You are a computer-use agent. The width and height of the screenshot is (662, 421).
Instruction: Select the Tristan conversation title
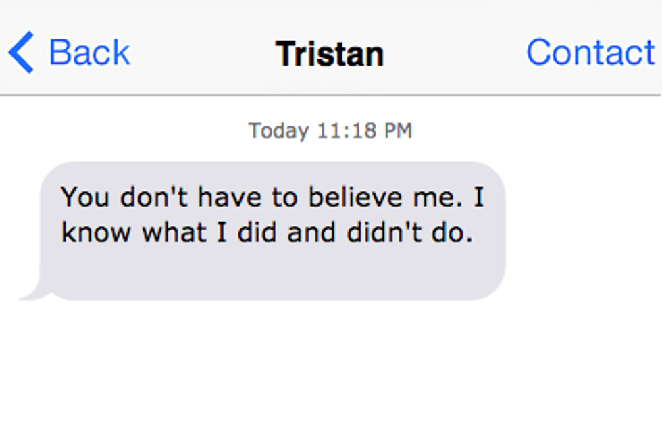(330, 54)
